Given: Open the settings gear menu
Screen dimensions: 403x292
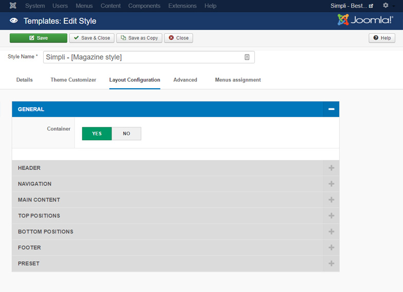Looking at the screenshot, I should point(386,6).
